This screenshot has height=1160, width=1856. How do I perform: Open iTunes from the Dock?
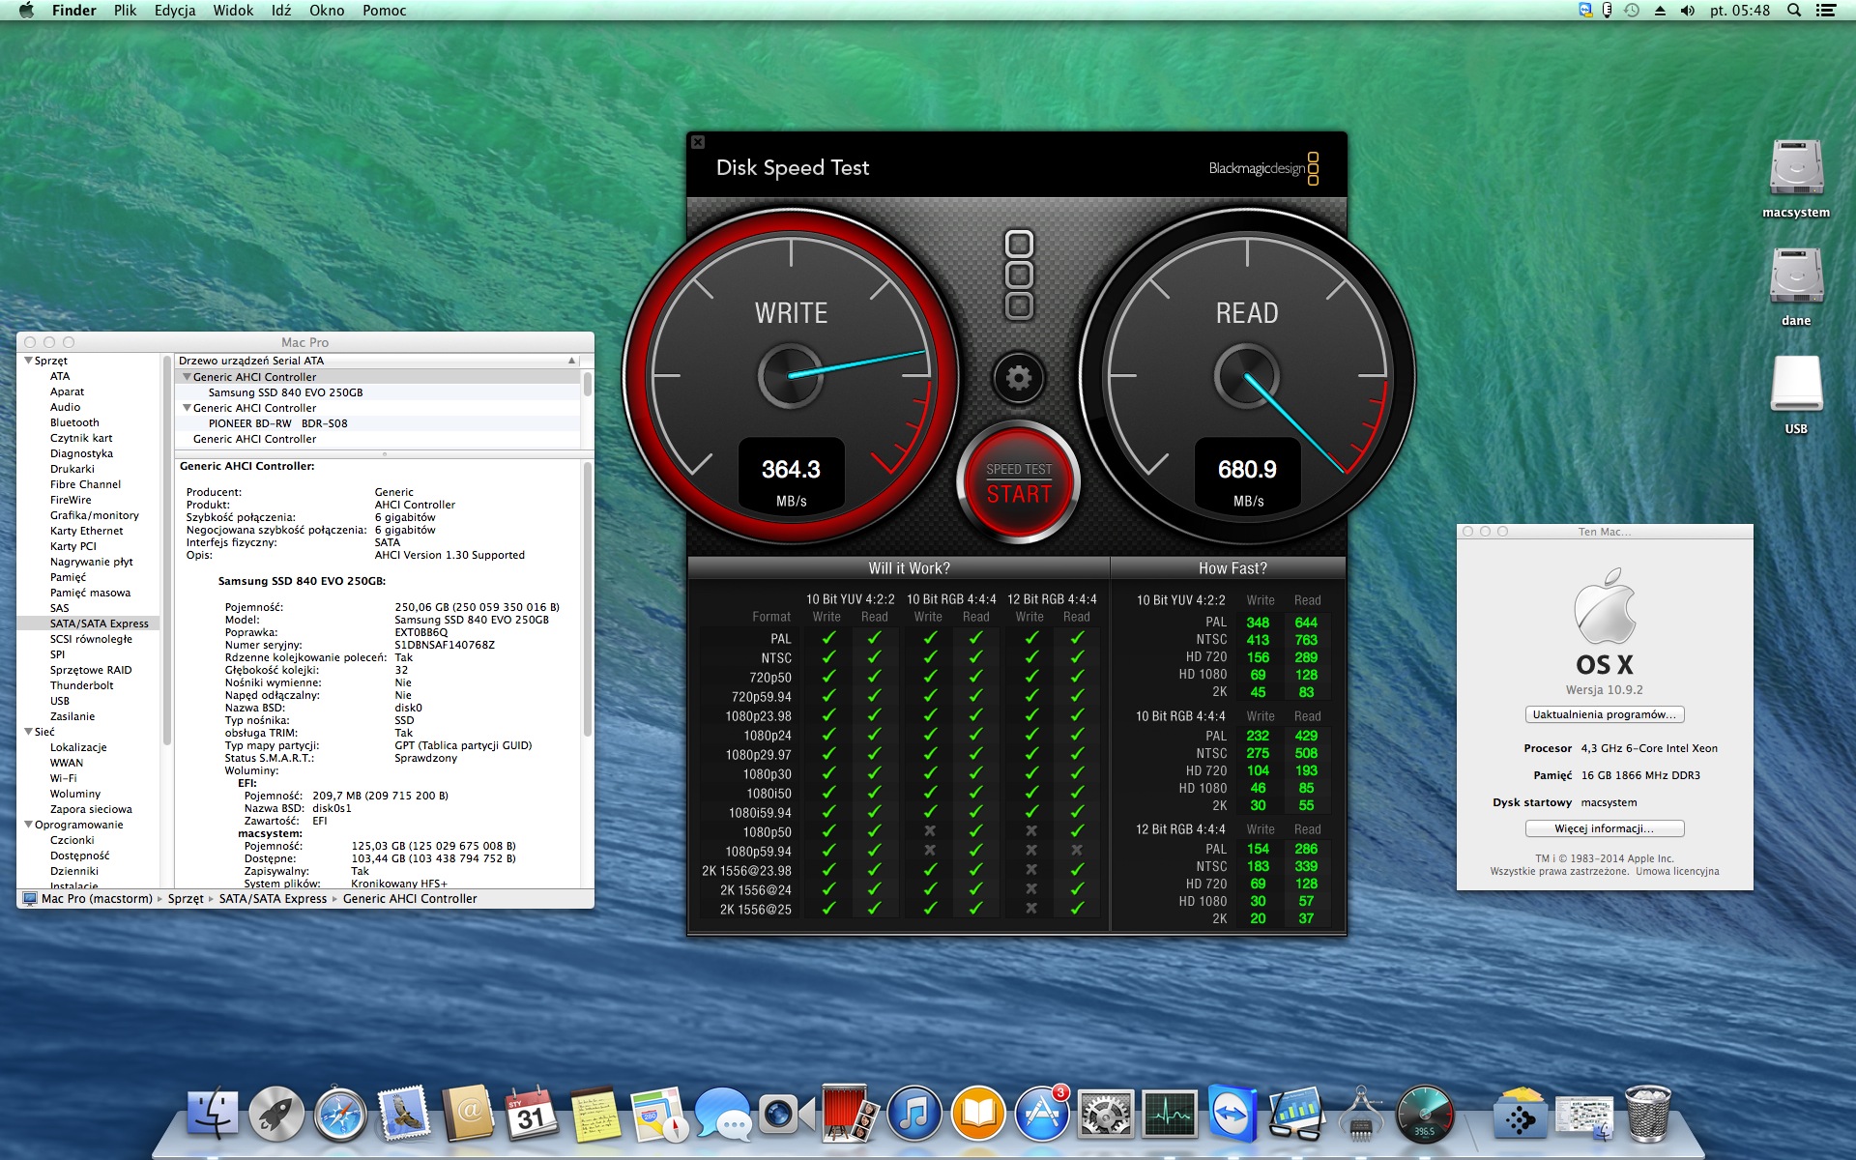coord(914,1115)
